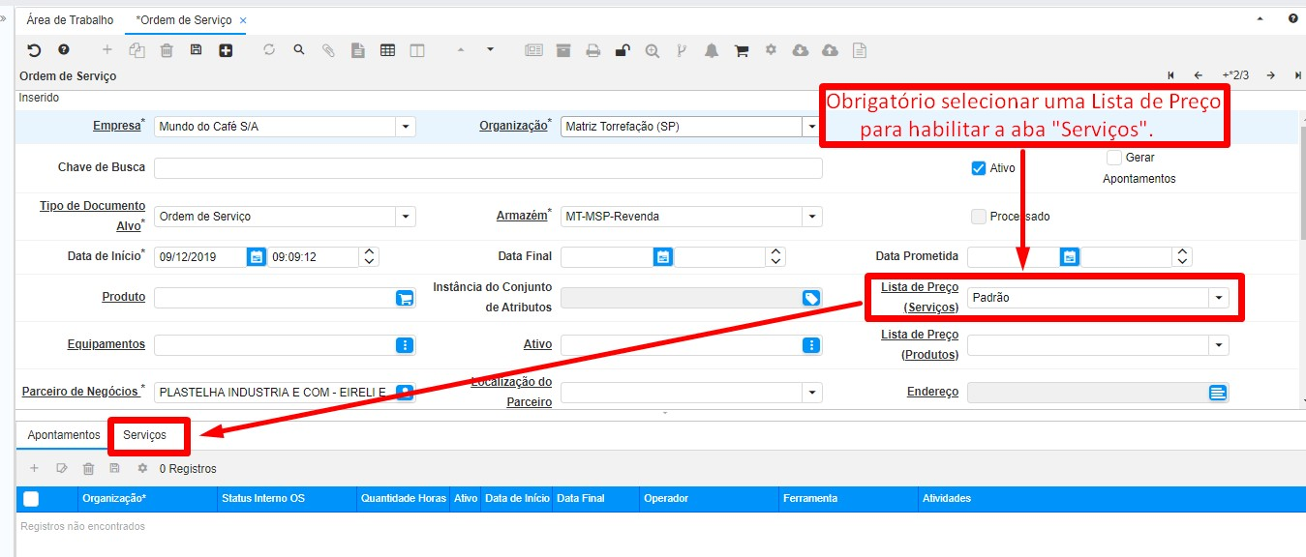Open the Lista de Preço (Serviços) dropdown
The image size is (1306, 557).
[1218, 298]
